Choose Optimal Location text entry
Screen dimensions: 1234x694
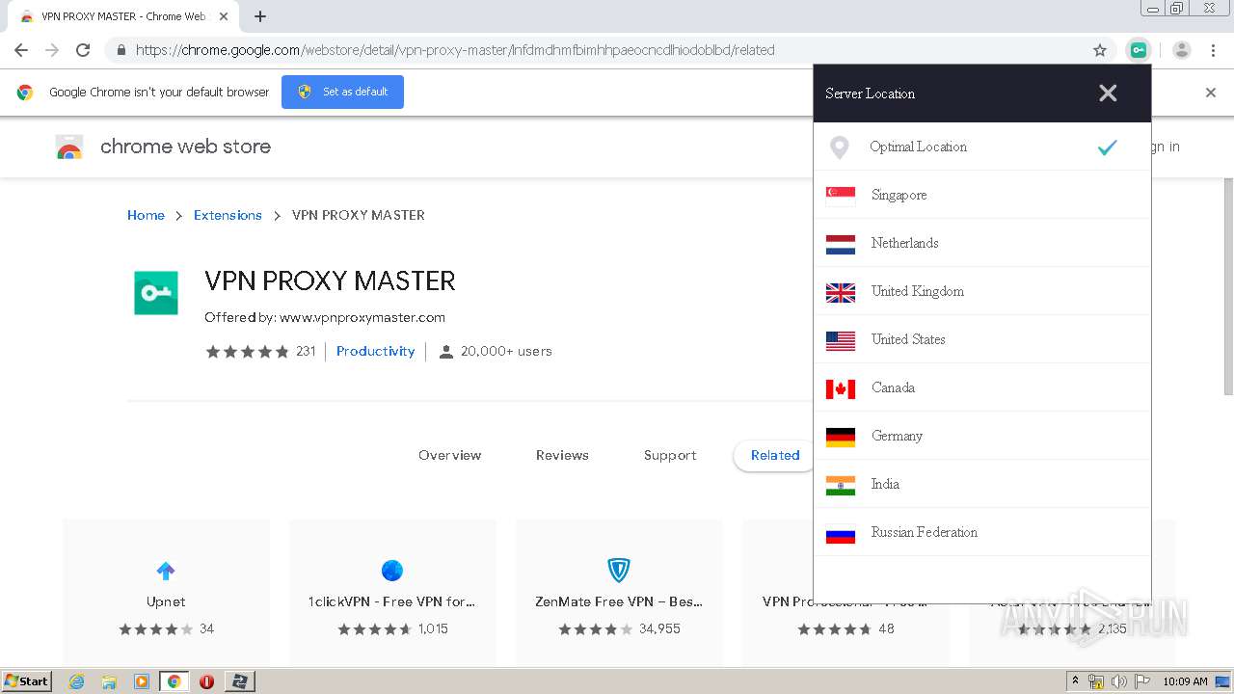pyautogui.click(x=918, y=147)
